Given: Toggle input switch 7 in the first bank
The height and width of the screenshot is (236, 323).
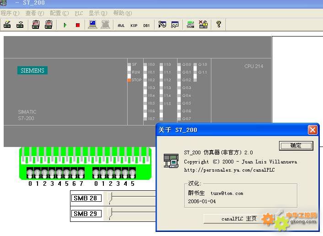Looking at the screenshot, I should coord(81,173).
